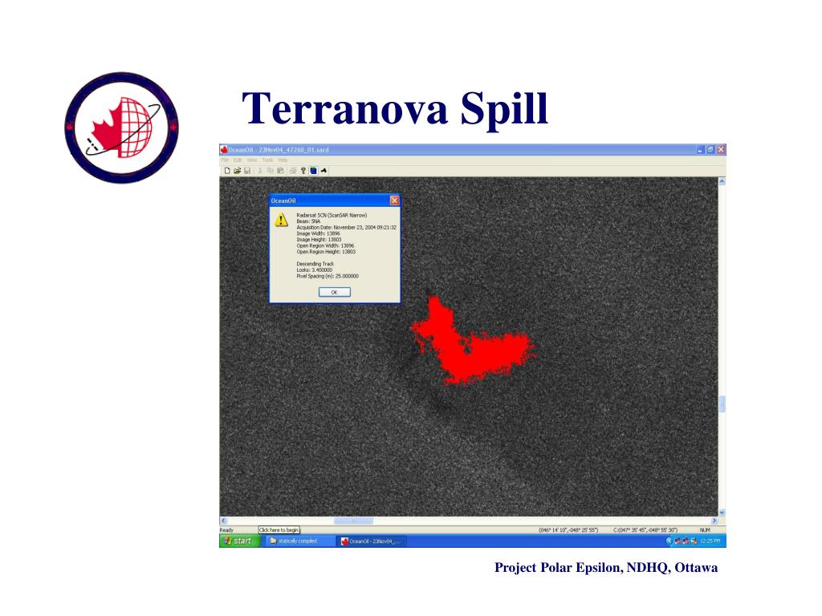This screenshot has width=822, height=616.
Task: Click the black shape tool icon in toolbar
Action: point(324,171)
